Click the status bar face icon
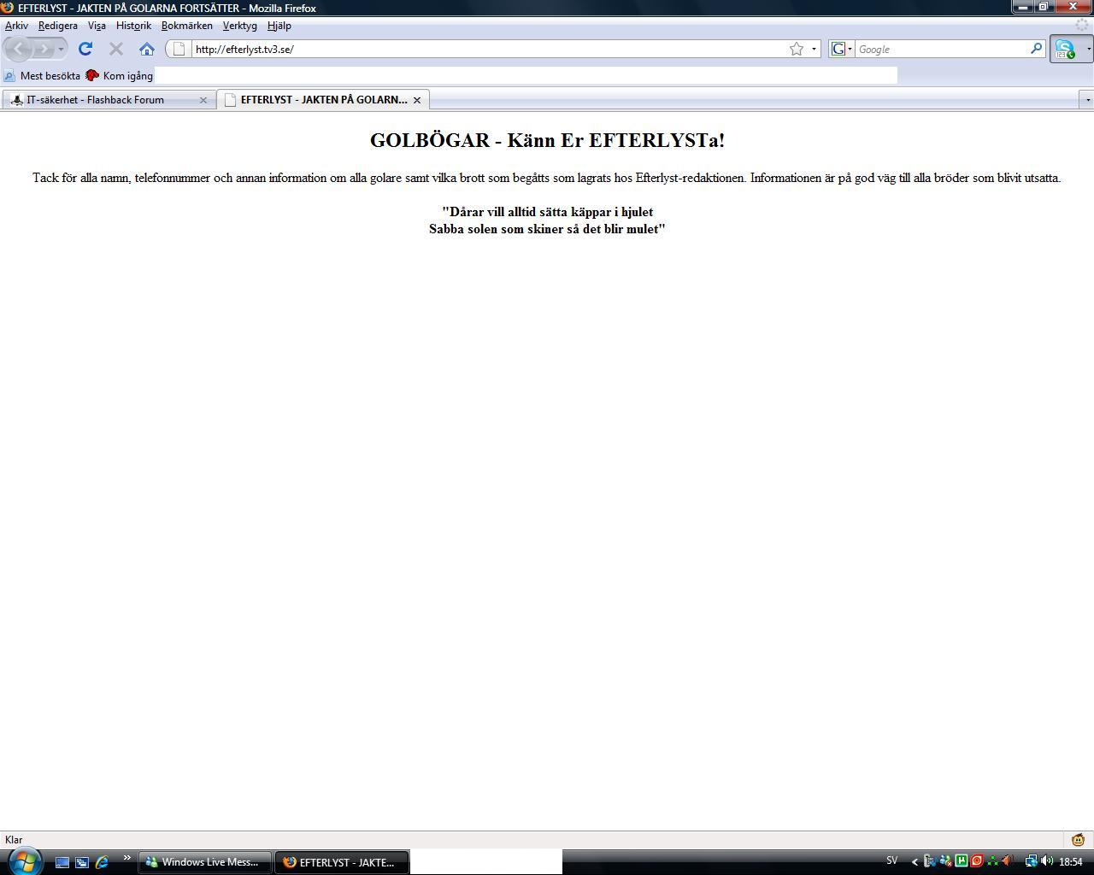This screenshot has height=875, width=1094. click(x=1078, y=840)
